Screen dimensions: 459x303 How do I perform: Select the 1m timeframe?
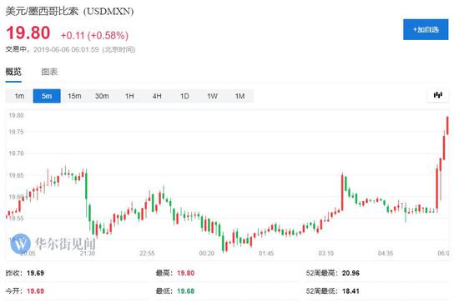tap(19, 96)
